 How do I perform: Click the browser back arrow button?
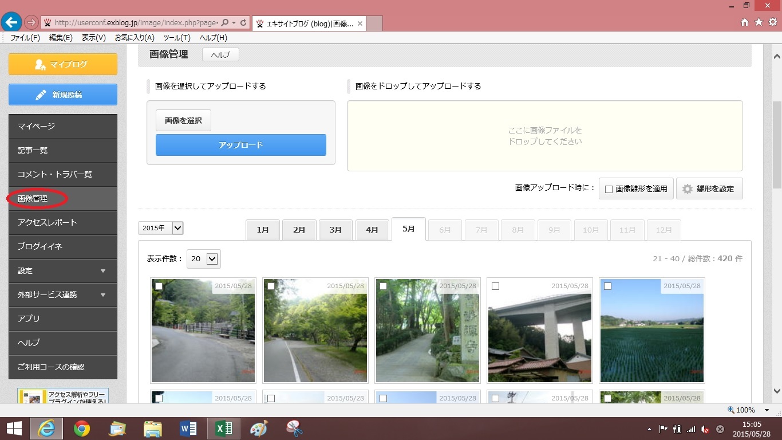coord(11,22)
